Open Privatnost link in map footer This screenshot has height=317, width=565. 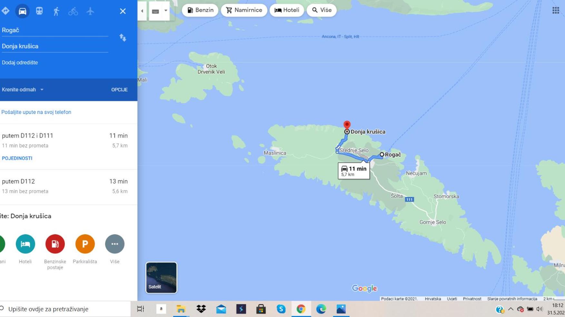coord(472,299)
